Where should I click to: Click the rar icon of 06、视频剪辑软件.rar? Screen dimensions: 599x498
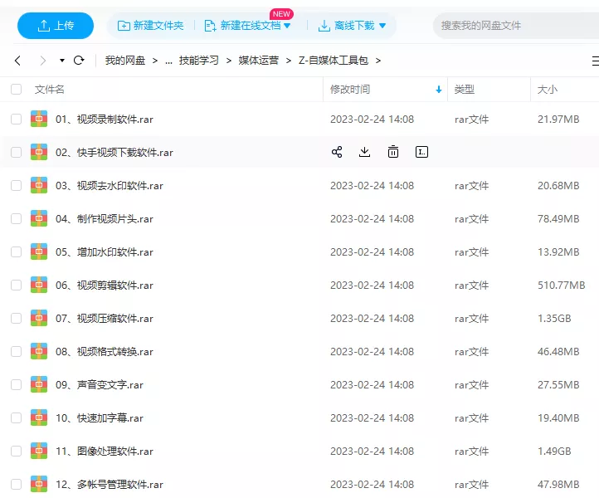pos(39,285)
